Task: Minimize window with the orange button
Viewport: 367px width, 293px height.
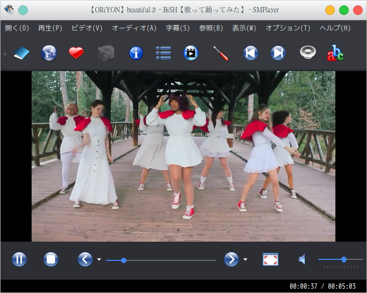Action: coord(330,10)
